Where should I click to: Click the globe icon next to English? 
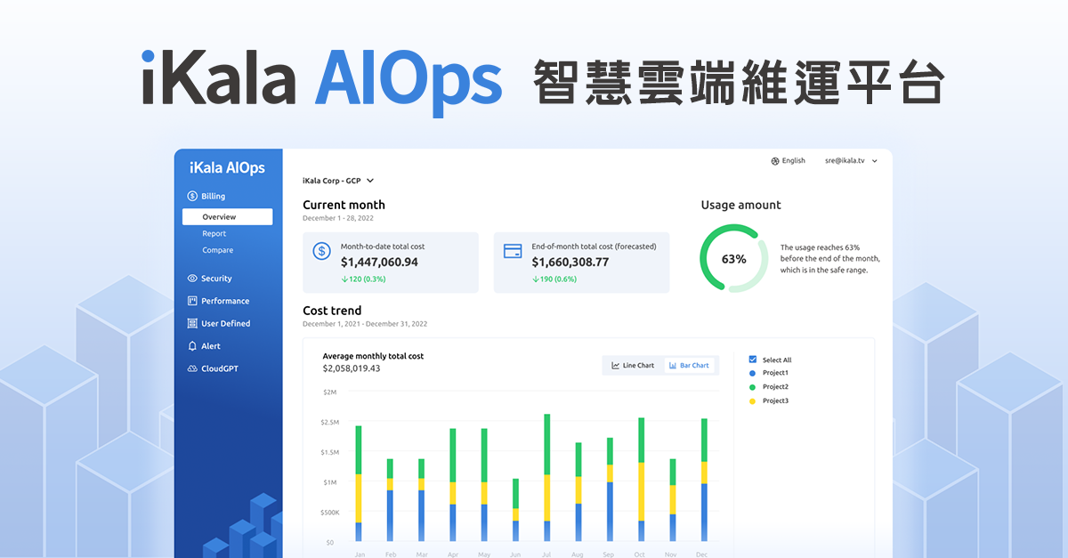[x=774, y=160]
